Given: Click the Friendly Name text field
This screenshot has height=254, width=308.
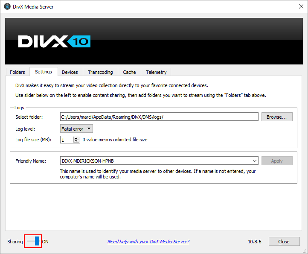Looking at the screenshot, I should 156,161.
